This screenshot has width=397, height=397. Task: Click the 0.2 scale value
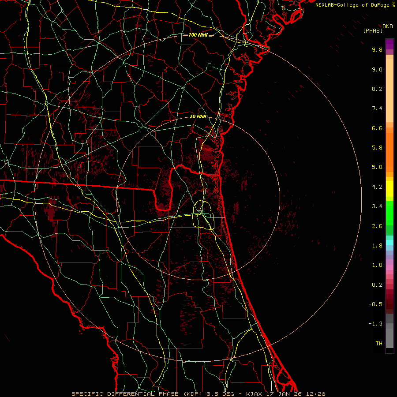pos(377,285)
